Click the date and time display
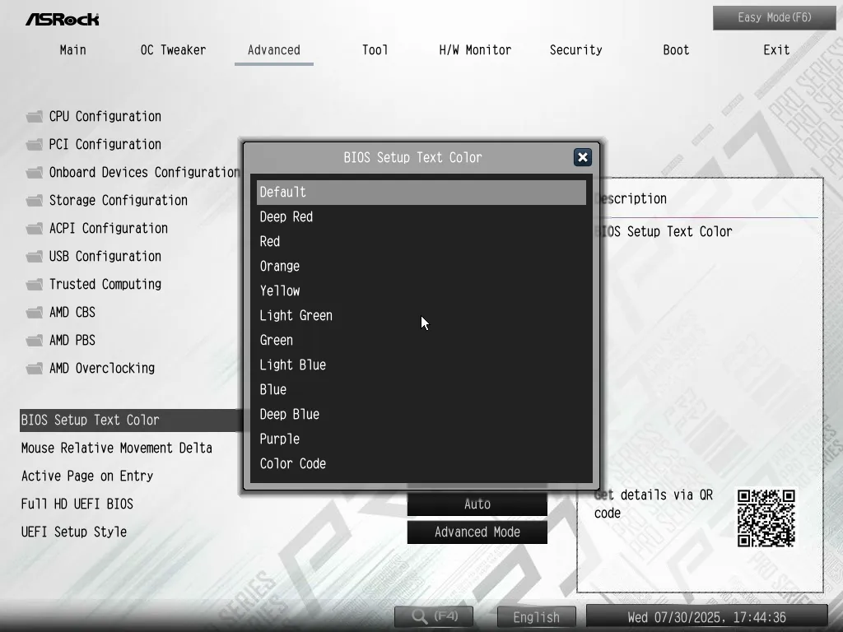 click(x=706, y=617)
